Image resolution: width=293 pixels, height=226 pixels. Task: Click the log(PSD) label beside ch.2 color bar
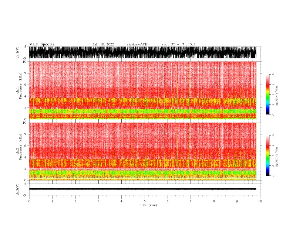(x=277, y=157)
